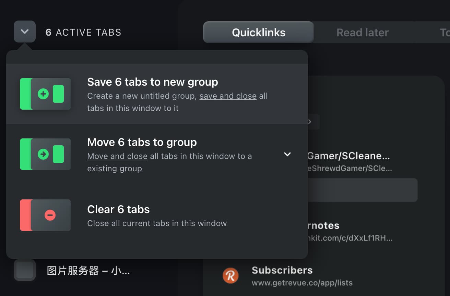Click the Revue icon beside Subscribers
450x296 pixels.
click(230, 275)
